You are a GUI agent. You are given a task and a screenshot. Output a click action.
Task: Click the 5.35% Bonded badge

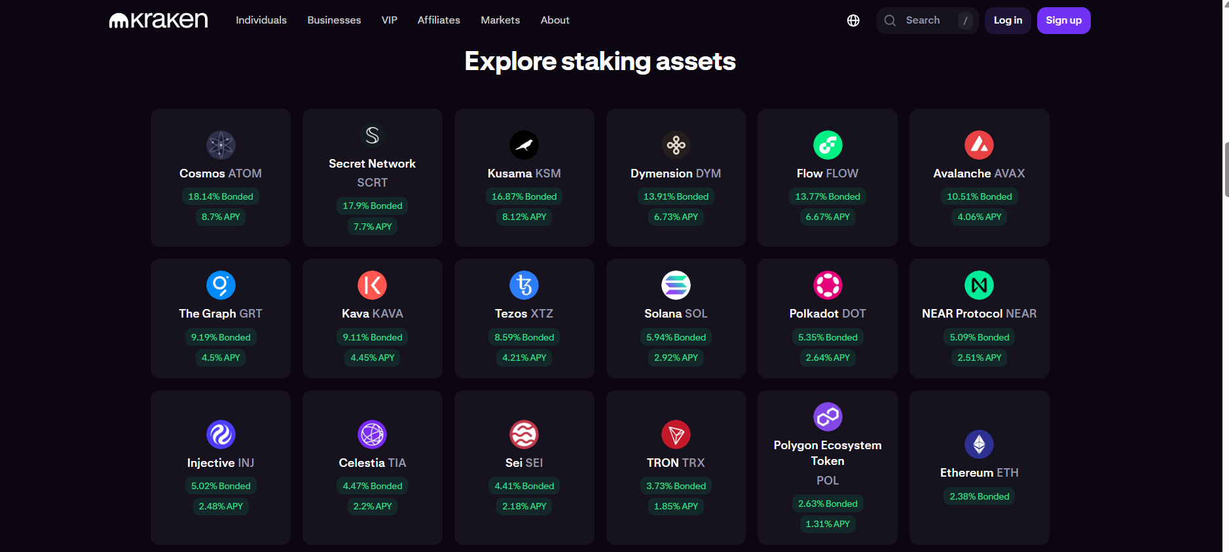[x=828, y=337]
